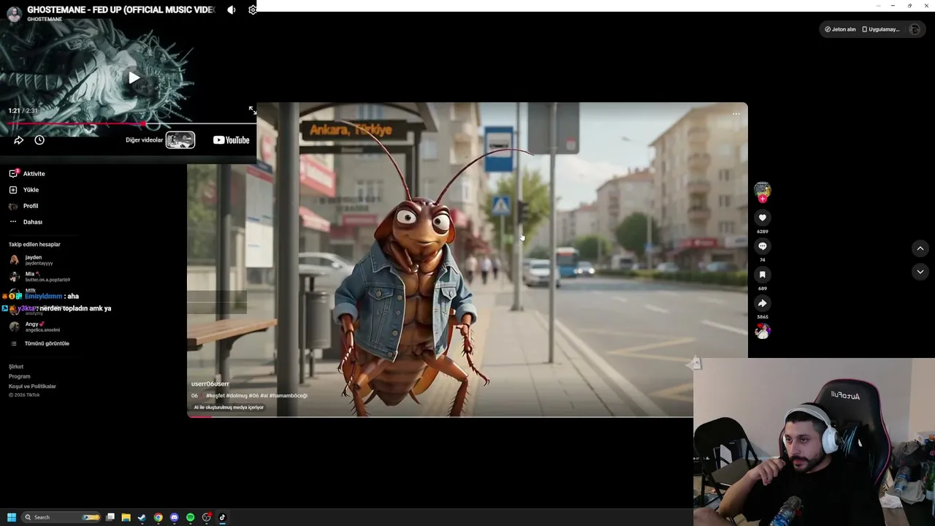Open File Explorer from taskbar
Screen dimensions: 935x526
click(x=126, y=517)
